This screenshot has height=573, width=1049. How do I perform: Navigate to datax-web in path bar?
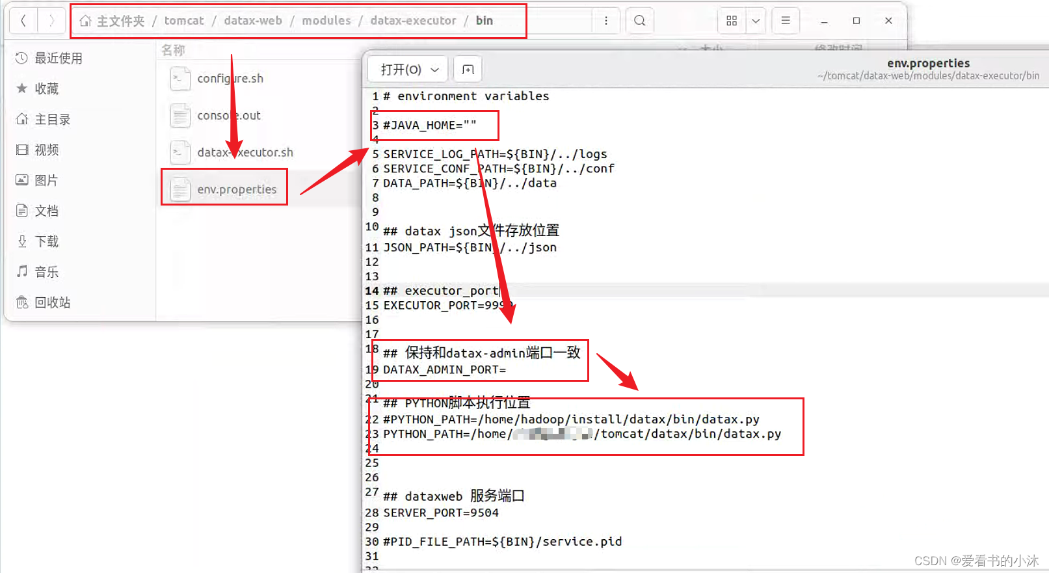pyautogui.click(x=253, y=21)
